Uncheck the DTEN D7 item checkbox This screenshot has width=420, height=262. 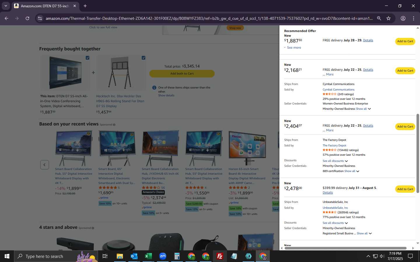[x=87, y=58]
